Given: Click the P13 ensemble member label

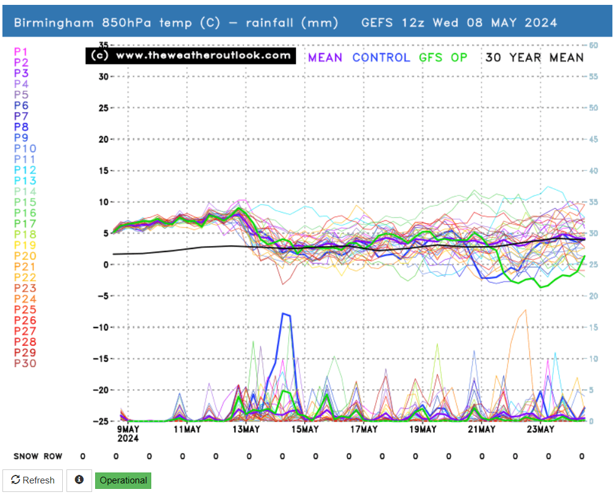Looking at the screenshot, I should click(25, 181).
